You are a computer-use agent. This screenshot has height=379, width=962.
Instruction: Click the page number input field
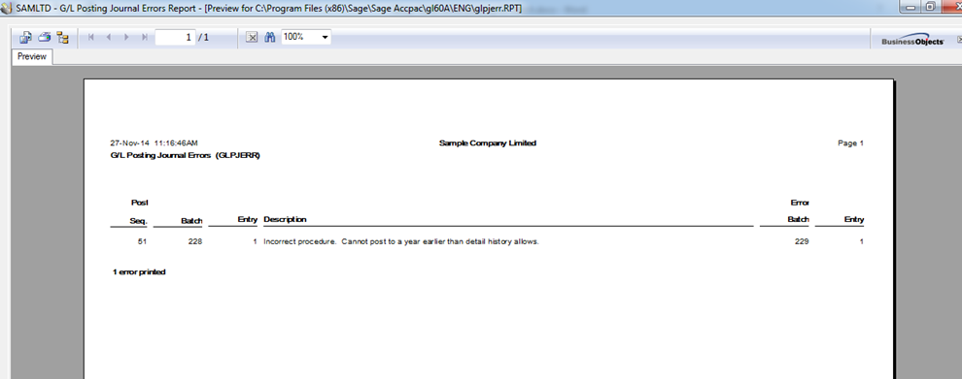176,38
